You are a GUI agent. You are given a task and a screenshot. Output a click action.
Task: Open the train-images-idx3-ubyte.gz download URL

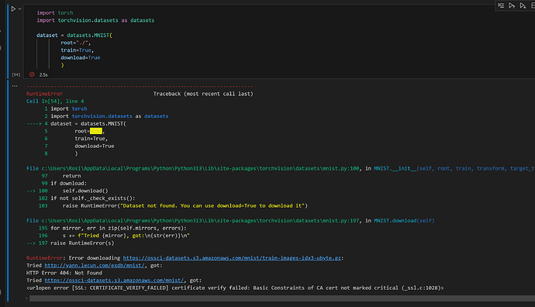(x=232, y=258)
